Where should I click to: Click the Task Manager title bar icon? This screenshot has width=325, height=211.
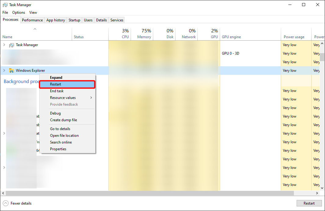pyautogui.click(x=5, y=5)
